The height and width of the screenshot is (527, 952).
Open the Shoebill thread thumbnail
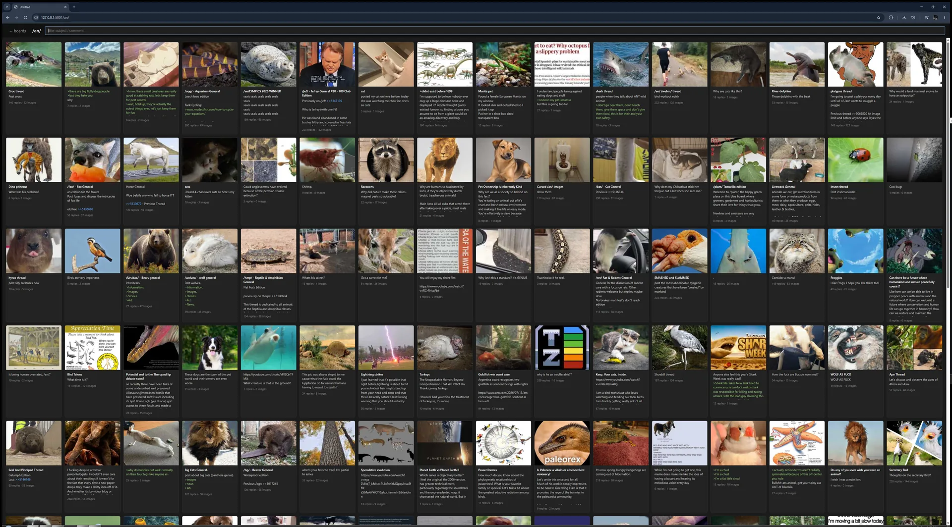(679, 348)
